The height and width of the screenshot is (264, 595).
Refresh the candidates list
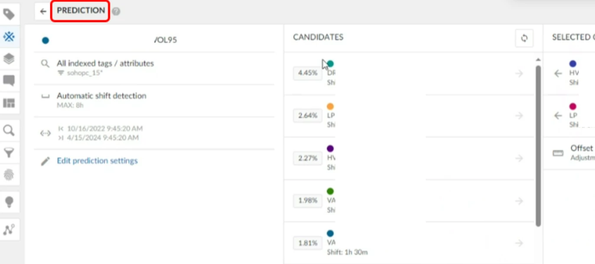coord(524,38)
